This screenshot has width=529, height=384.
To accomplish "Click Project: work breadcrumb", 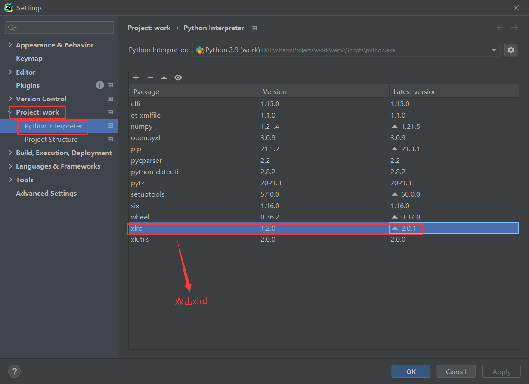I will point(149,28).
